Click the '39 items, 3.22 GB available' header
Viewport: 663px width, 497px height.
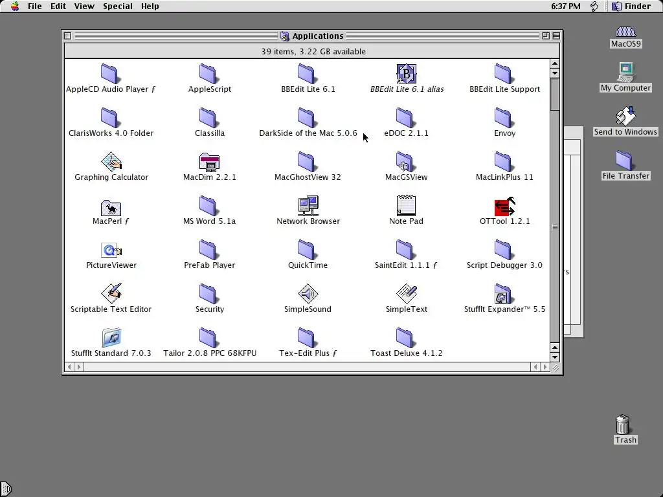coord(313,52)
